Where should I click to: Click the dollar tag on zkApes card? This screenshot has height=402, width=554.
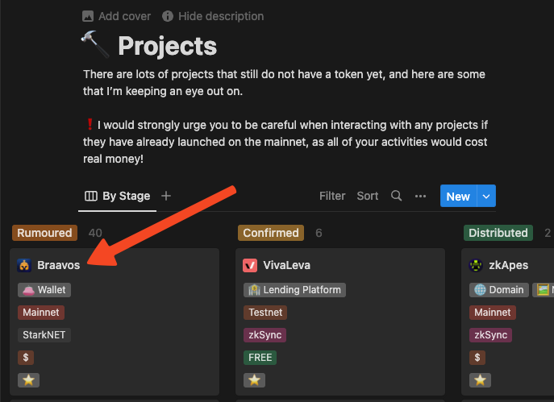click(x=477, y=358)
